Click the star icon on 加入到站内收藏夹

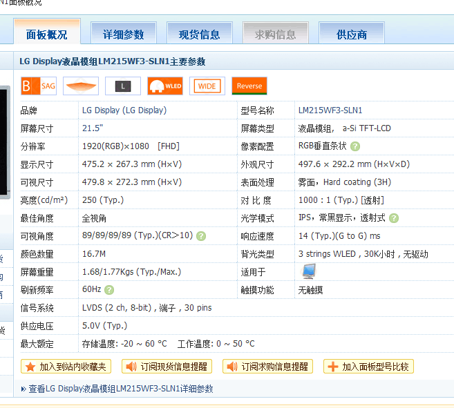30,367
